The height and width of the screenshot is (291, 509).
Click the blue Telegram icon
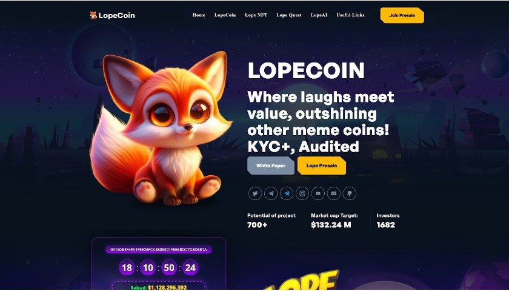coord(286,193)
